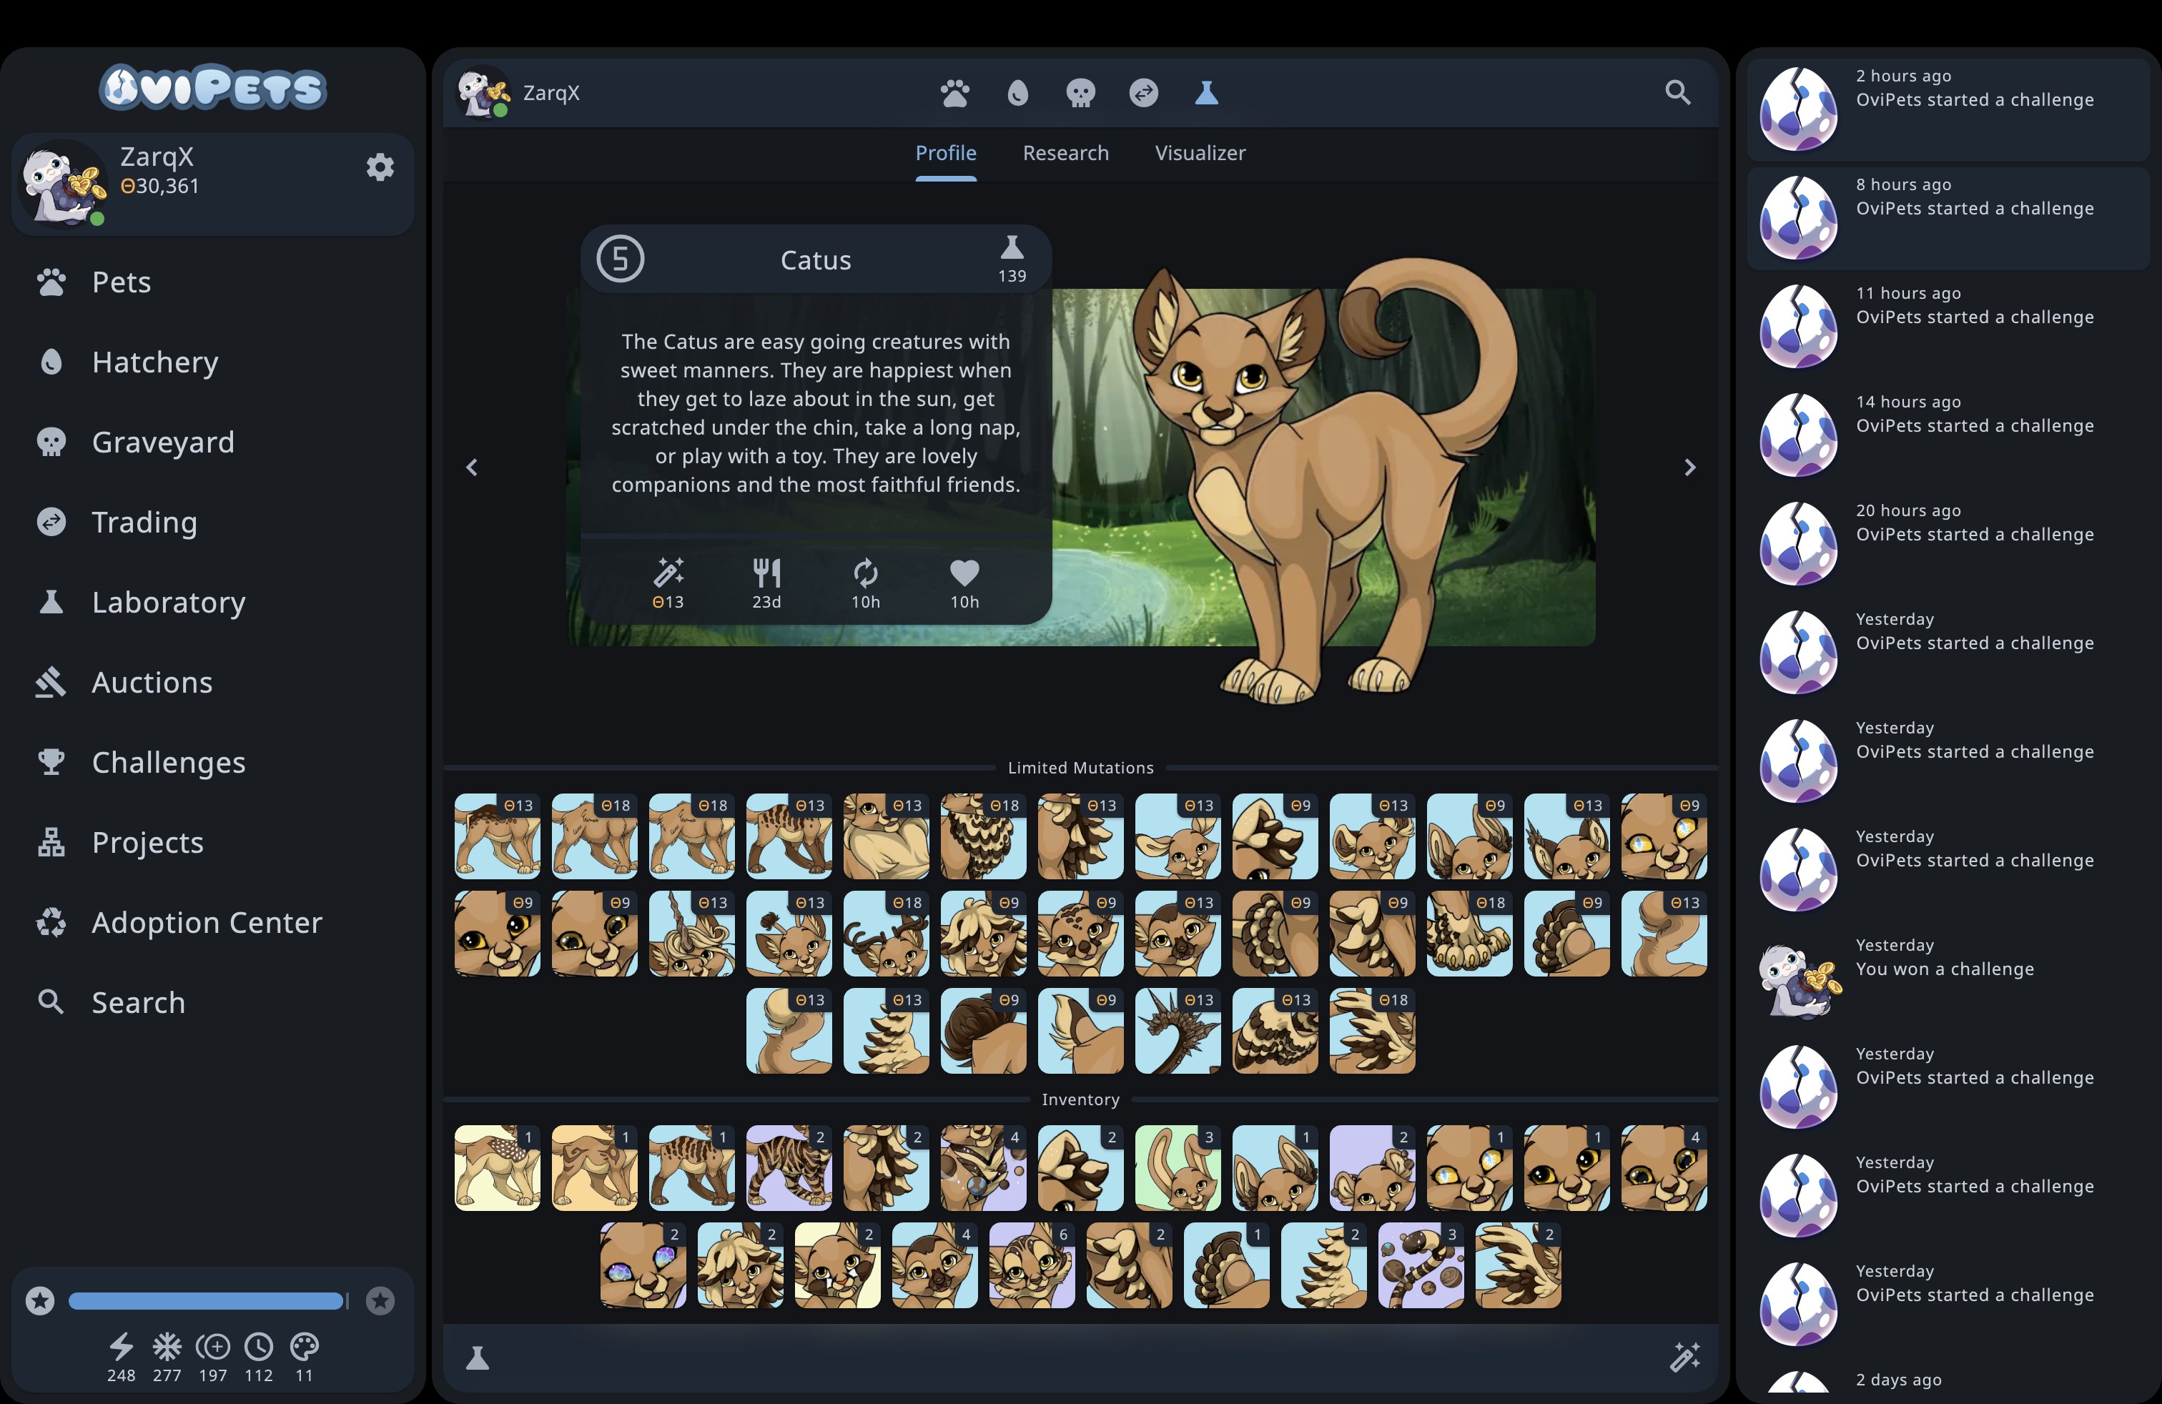Select the inventory mutation thumbnail with count 6
The width and height of the screenshot is (2162, 1404).
click(1032, 1265)
